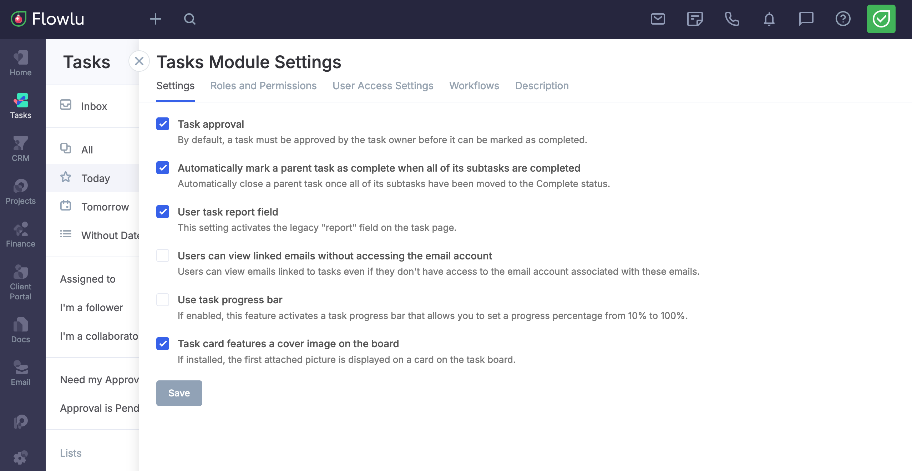Open the mail envelope icon in header

(658, 19)
